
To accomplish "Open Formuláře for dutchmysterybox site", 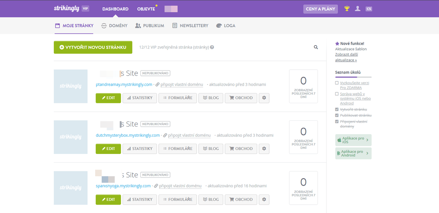I will (x=178, y=148).
